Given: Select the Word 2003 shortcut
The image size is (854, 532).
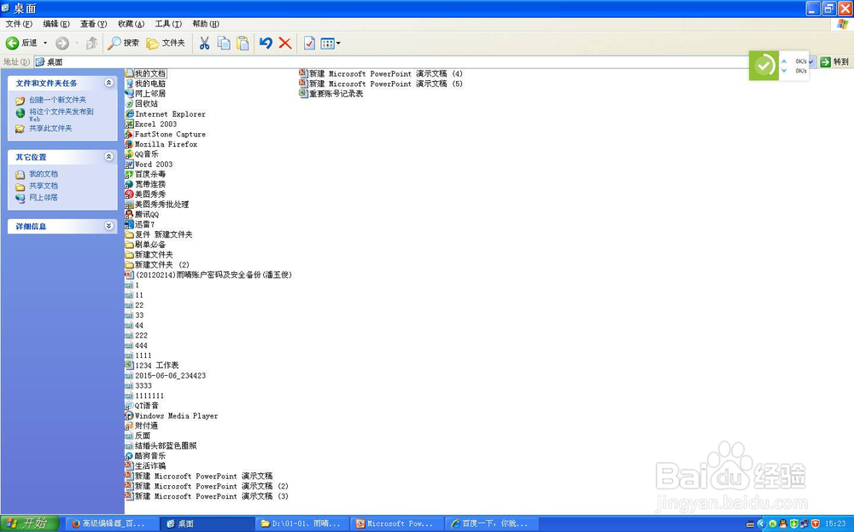Looking at the screenshot, I should click(x=149, y=165).
